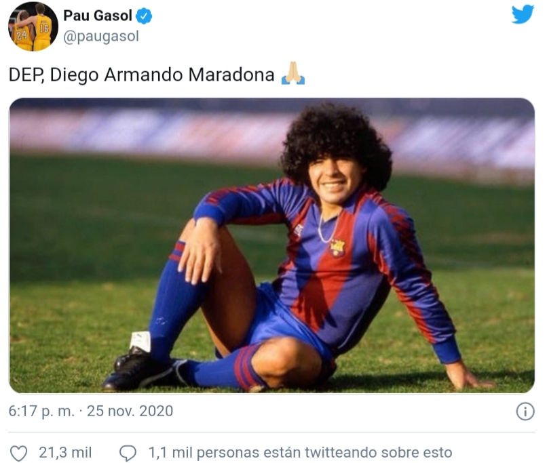Click the 25 nov. 2020 date
The image size is (547, 463).
click(130, 411)
